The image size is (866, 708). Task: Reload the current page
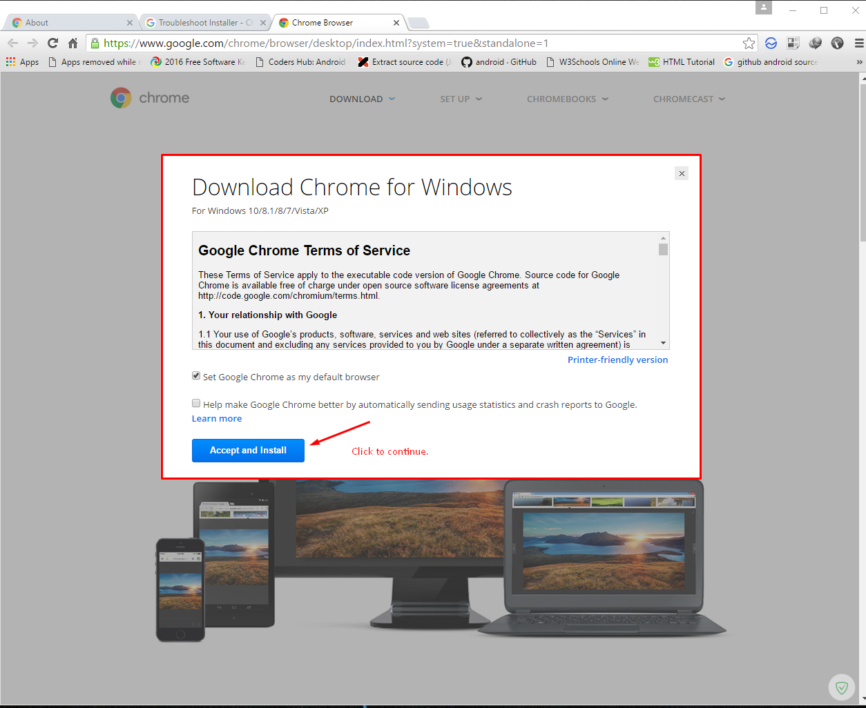tap(52, 43)
